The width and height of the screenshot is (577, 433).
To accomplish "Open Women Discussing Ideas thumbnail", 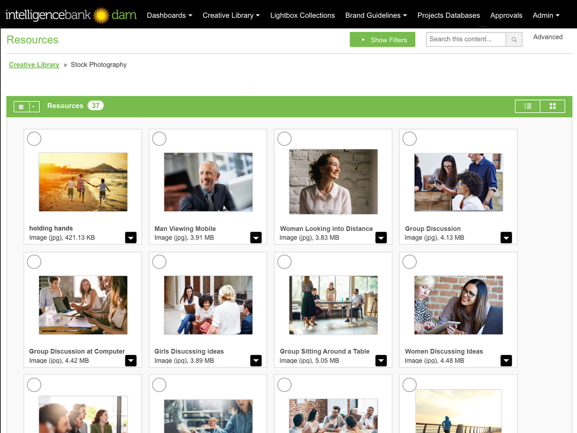I will pyautogui.click(x=459, y=305).
